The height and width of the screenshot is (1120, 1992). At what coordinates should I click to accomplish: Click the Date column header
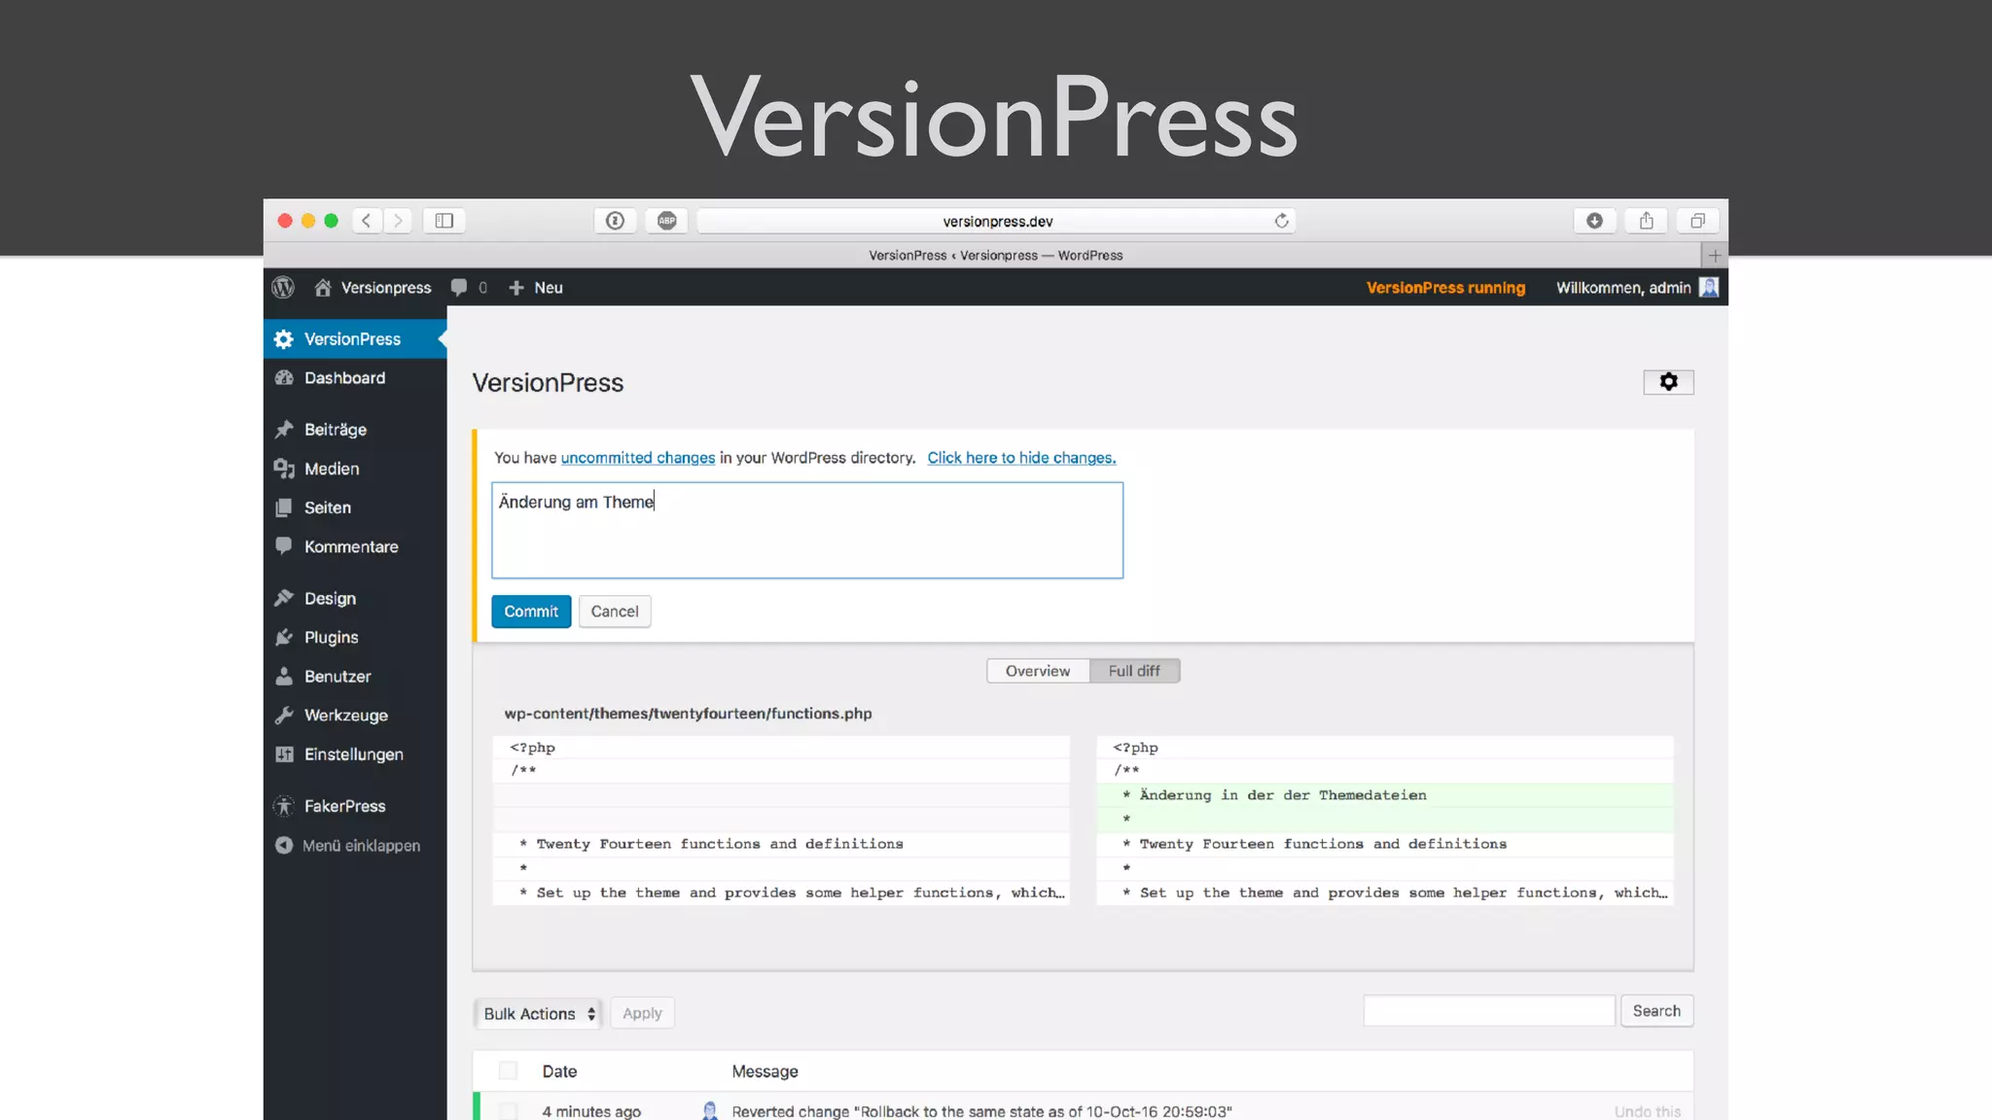coord(559,1071)
